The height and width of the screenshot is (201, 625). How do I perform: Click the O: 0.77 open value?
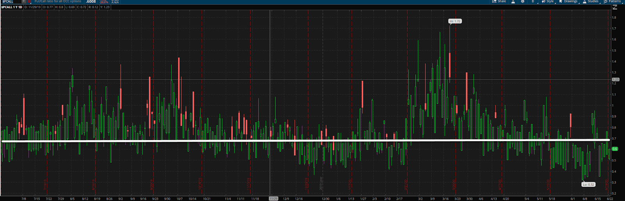(48, 7)
